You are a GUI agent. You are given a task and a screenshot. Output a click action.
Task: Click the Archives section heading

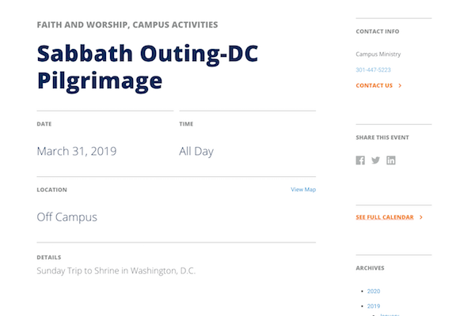tap(370, 268)
